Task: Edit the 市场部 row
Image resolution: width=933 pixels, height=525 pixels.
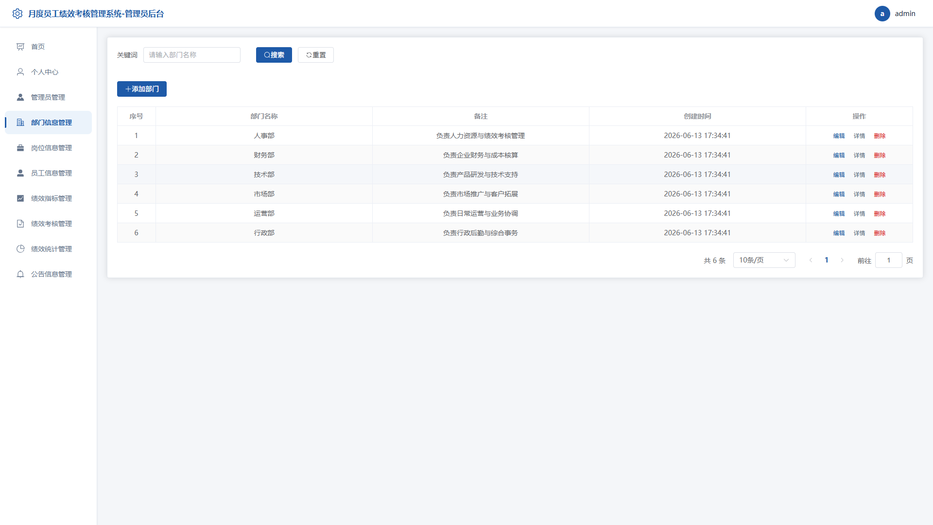Action: click(x=839, y=194)
